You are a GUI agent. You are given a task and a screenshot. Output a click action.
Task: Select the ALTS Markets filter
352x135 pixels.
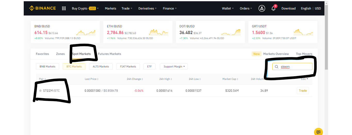101,66
